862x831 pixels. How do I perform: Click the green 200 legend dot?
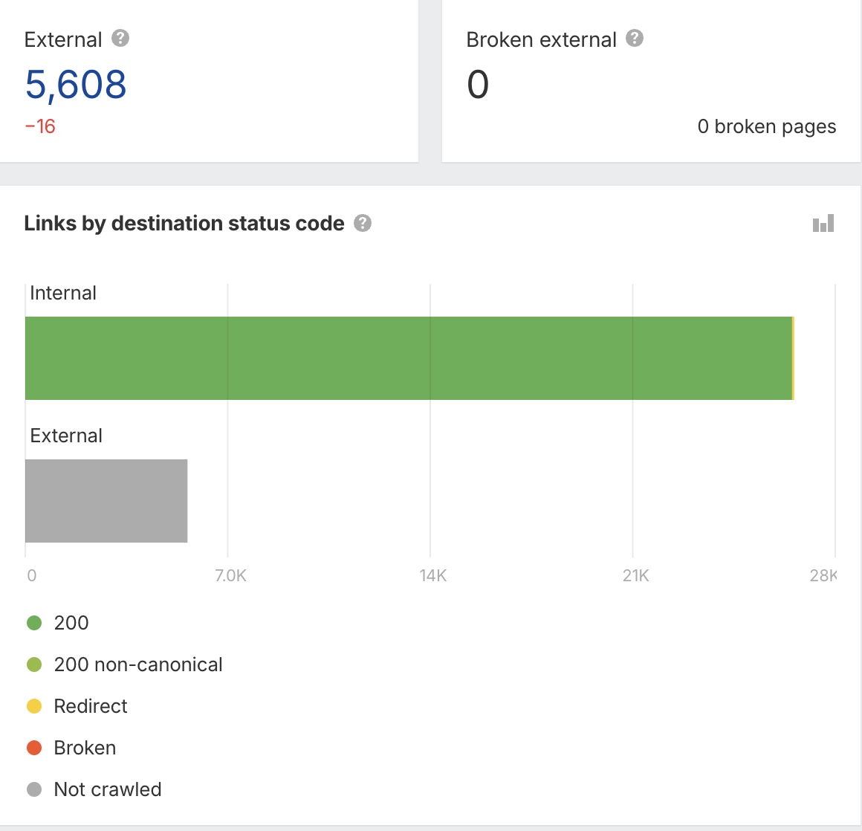tap(34, 623)
